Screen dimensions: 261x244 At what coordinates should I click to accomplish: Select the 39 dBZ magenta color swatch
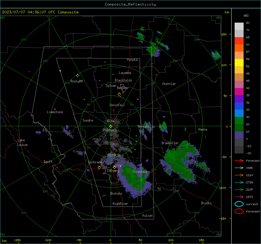pos(239,92)
